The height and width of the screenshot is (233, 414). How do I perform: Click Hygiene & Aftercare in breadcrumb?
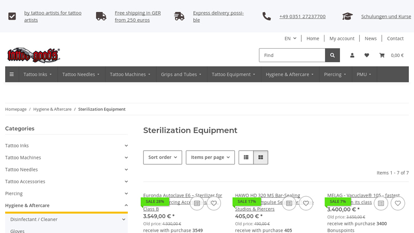[52, 109]
